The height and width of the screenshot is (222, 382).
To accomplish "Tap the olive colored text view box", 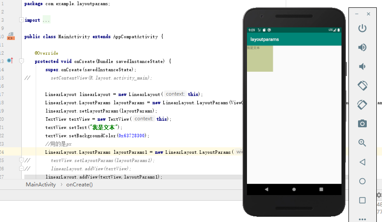I will pos(260,59).
